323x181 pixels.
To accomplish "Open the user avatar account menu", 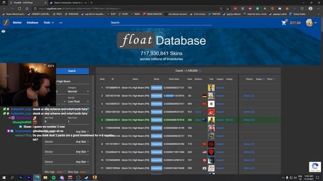I will [311, 23].
